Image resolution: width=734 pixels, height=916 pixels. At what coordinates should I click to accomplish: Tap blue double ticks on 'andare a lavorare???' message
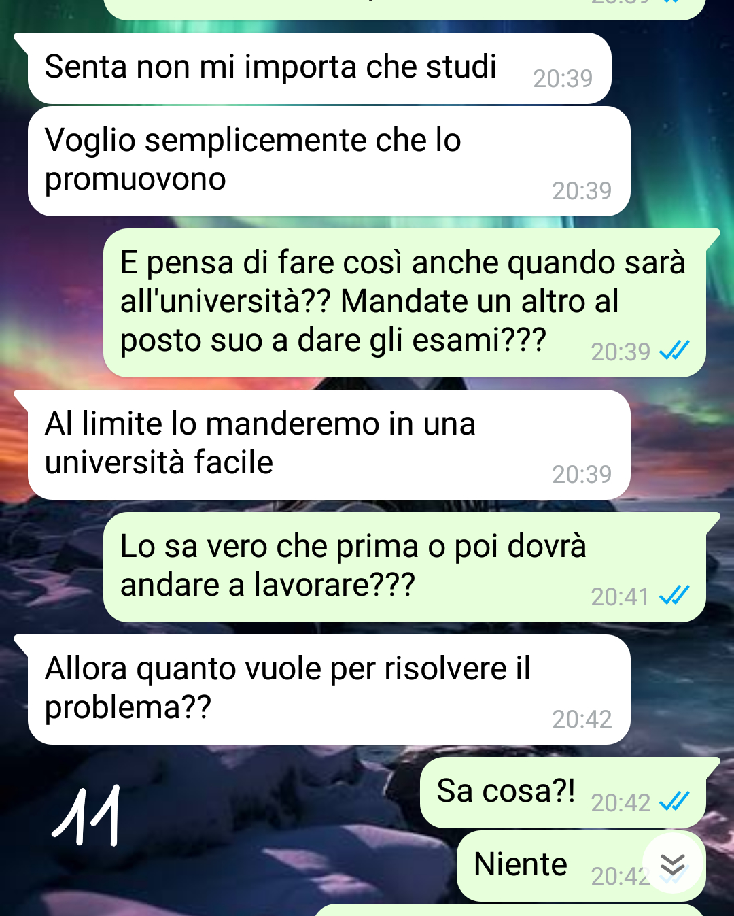click(x=675, y=596)
